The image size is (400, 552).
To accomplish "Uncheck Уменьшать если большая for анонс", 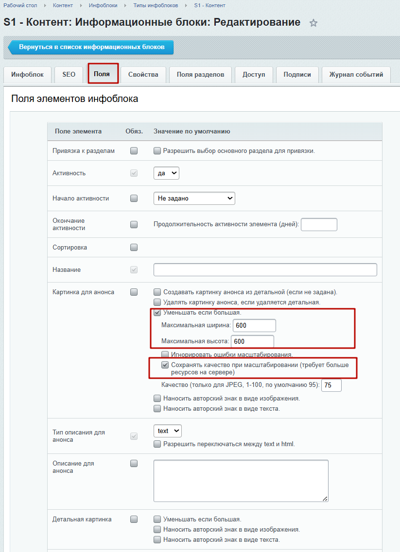I will click(157, 313).
